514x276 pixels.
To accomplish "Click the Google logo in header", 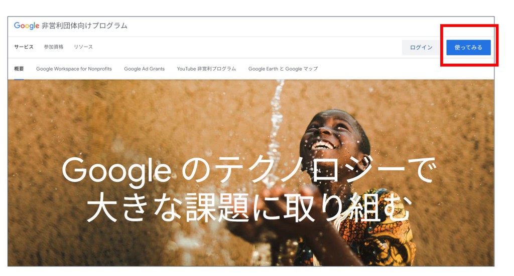I will pos(27,26).
